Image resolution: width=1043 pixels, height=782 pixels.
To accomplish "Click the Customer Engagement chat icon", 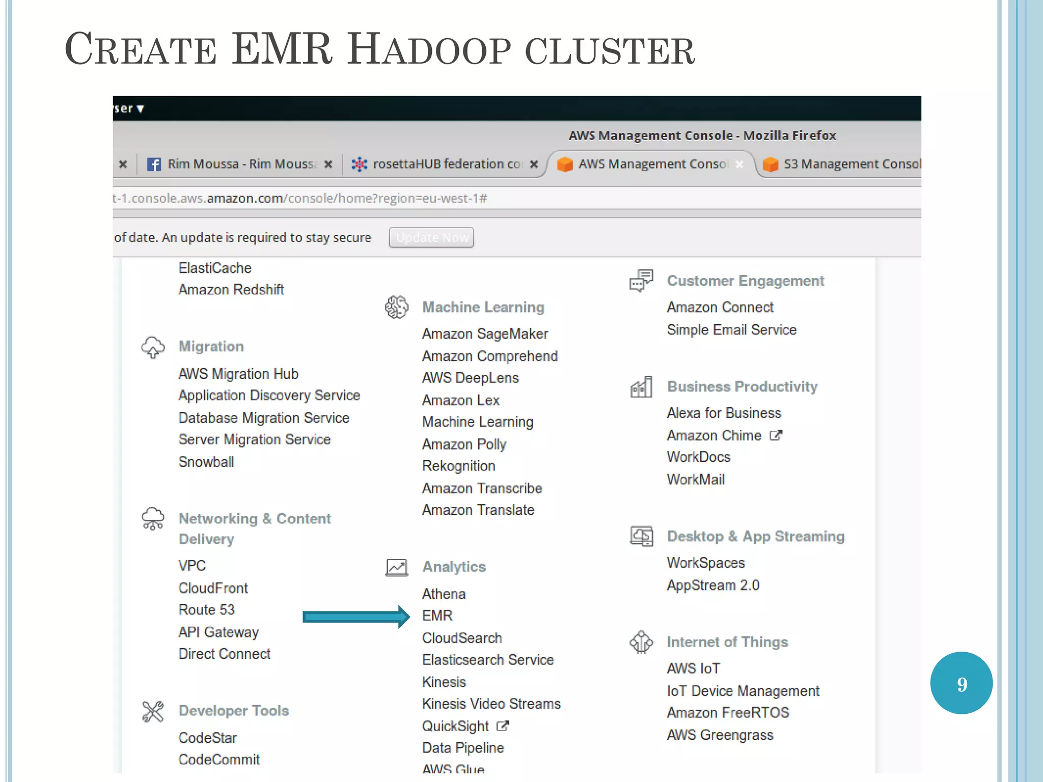I will click(x=641, y=281).
